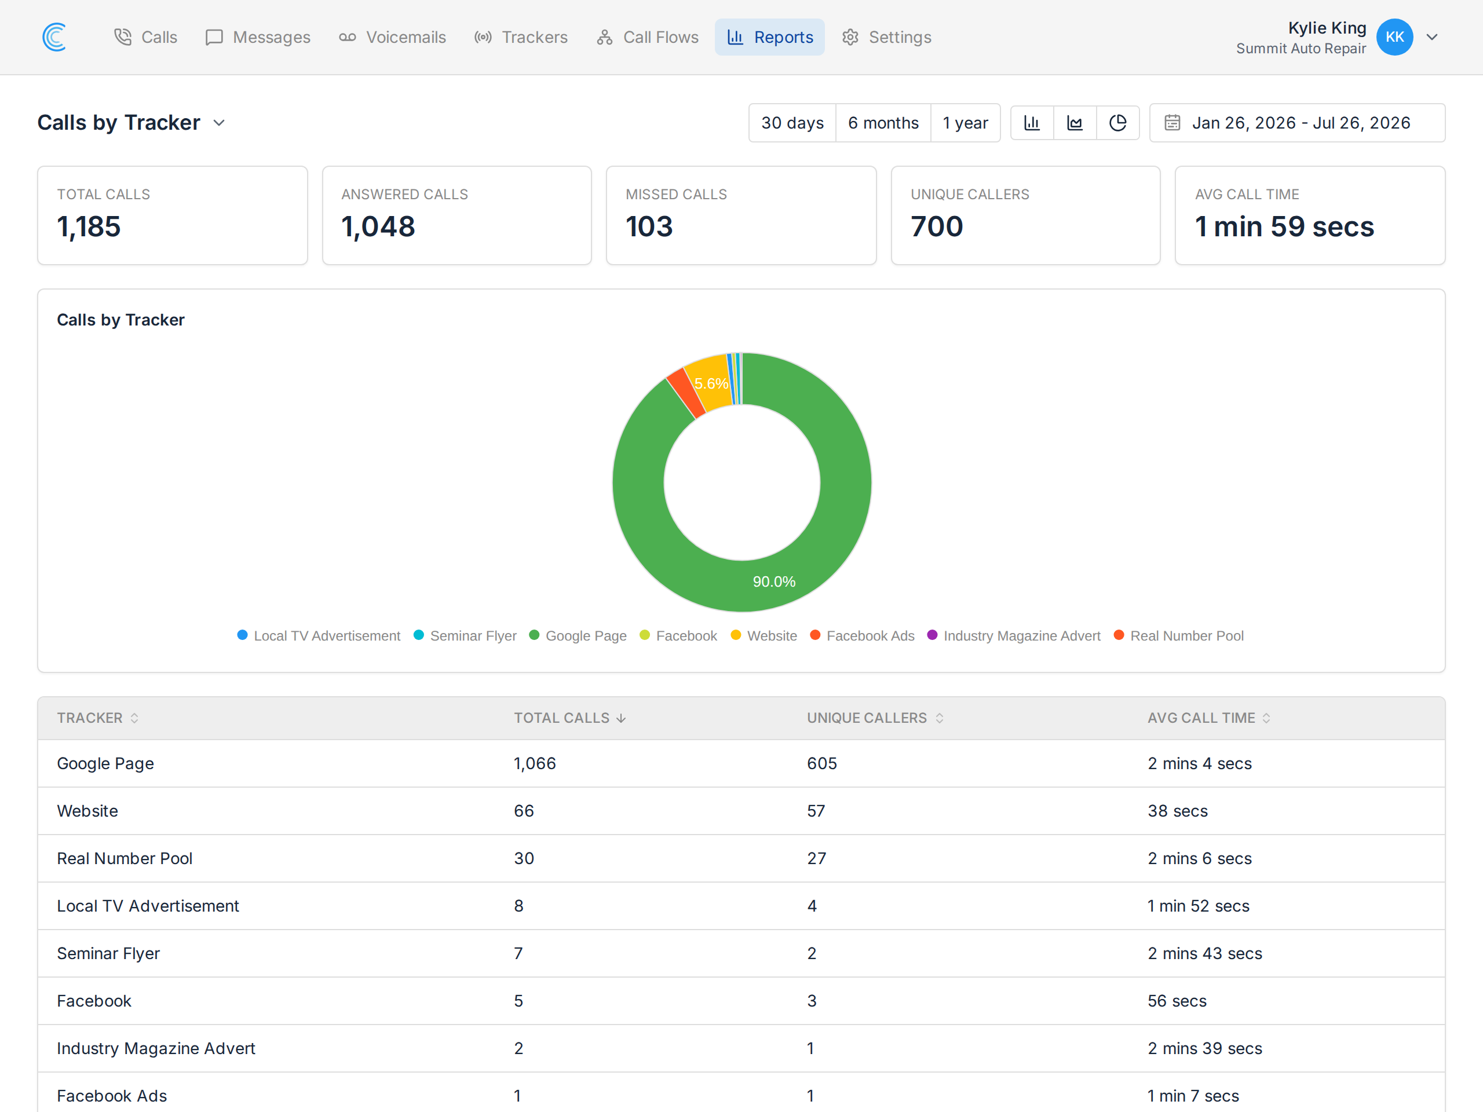The width and height of the screenshot is (1483, 1112).
Task: Switch to bar chart view
Action: [1032, 123]
